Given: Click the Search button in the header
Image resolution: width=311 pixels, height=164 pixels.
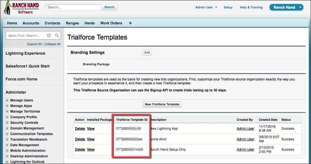Looking at the screenshot, I should coord(109,7).
